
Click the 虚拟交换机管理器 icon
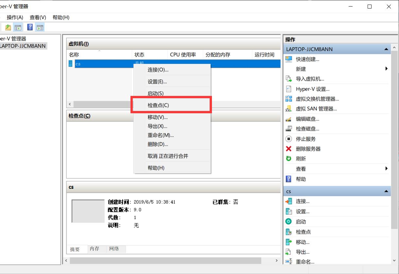(x=288, y=99)
